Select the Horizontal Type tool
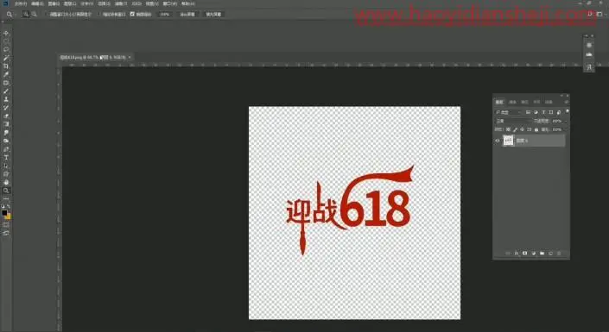The width and height of the screenshot is (609, 332). pos(6,158)
